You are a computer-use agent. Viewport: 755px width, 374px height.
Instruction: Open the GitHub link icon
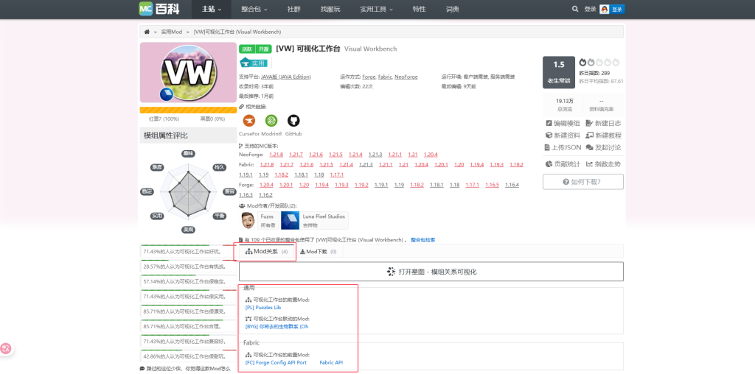pos(293,121)
